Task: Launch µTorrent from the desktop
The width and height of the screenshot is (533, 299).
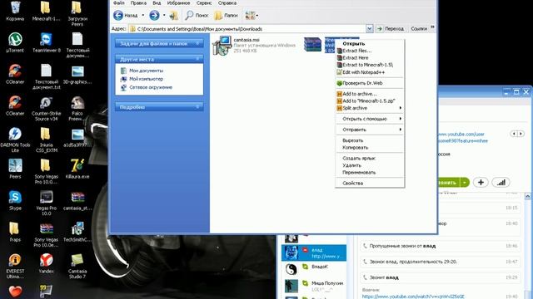Action: tap(15, 42)
